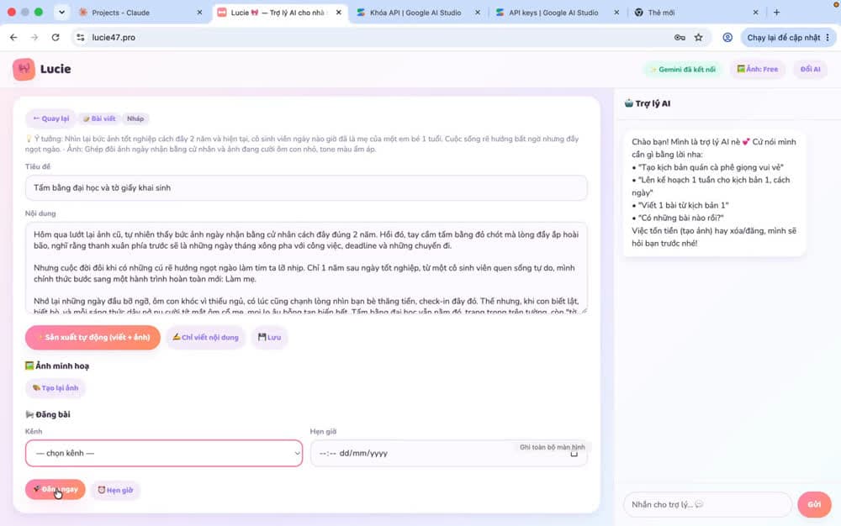Open the tab search chevron dropdown
The height and width of the screenshot is (526, 841).
click(61, 13)
